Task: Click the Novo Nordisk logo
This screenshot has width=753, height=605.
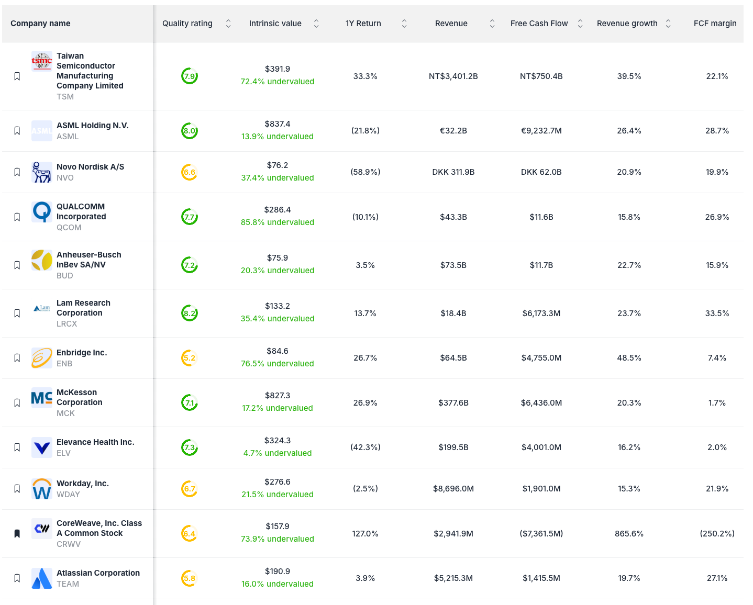Action: pyautogui.click(x=41, y=172)
